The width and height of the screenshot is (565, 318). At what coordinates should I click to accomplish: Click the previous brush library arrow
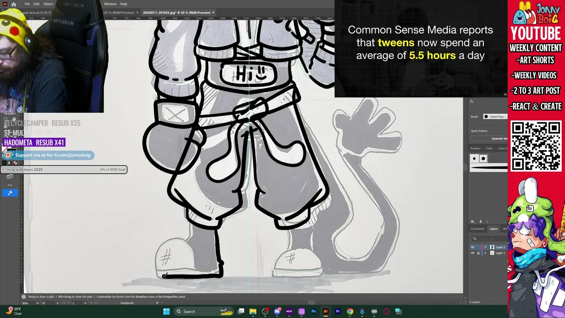coord(481,222)
